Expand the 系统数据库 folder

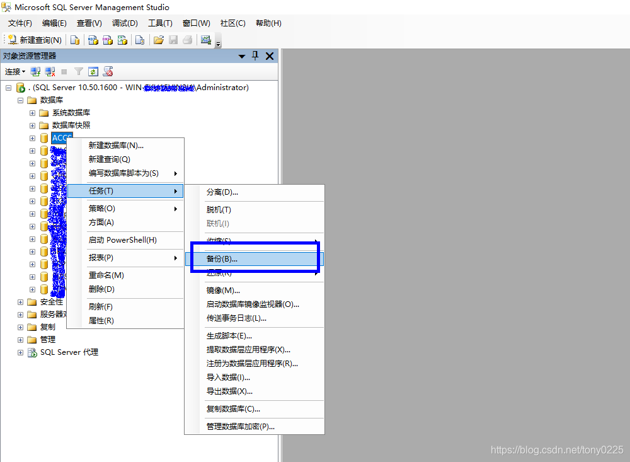tap(33, 113)
